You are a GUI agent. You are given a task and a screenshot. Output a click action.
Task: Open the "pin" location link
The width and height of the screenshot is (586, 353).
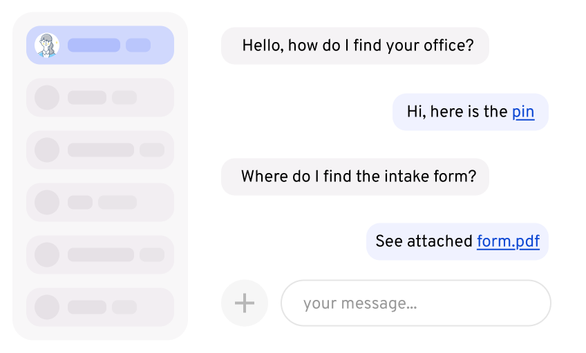pyautogui.click(x=523, y=112)
